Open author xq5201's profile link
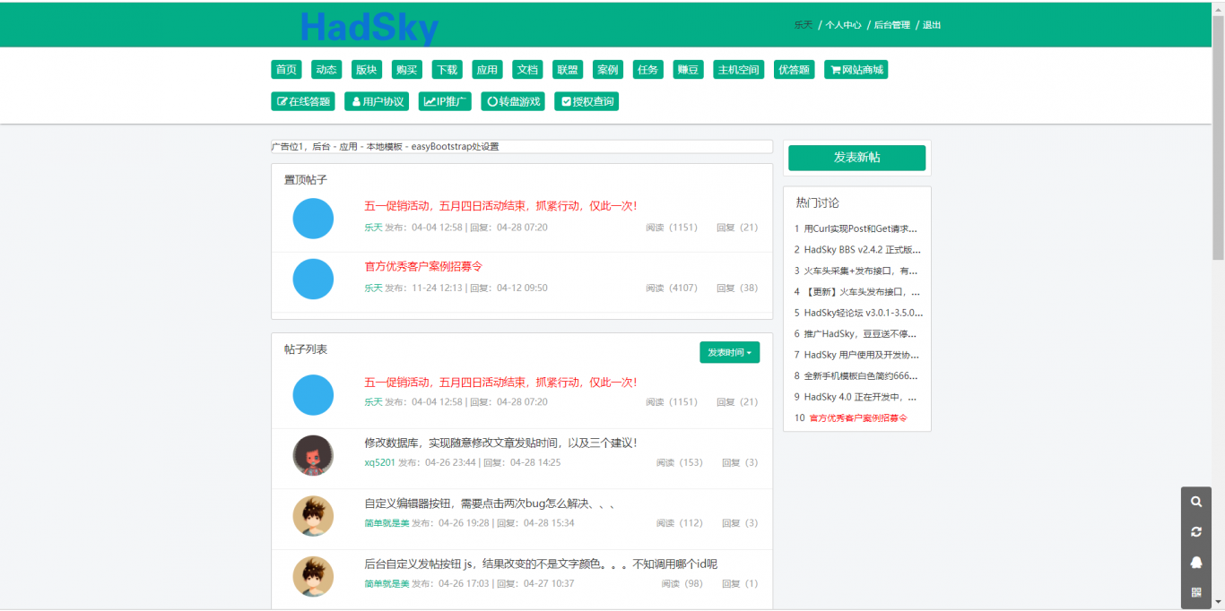1225x611 pixels. (379, 462)
